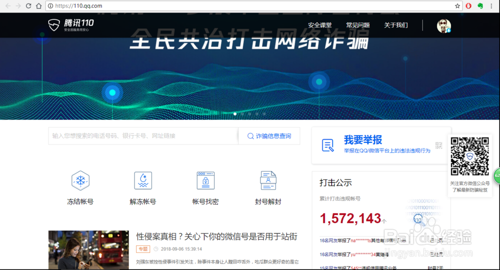
Task: Click the address bar URL 110.qq.com
Action: pos(79,5)
